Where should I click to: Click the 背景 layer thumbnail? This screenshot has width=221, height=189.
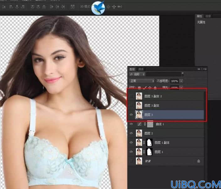pos(139,161)
